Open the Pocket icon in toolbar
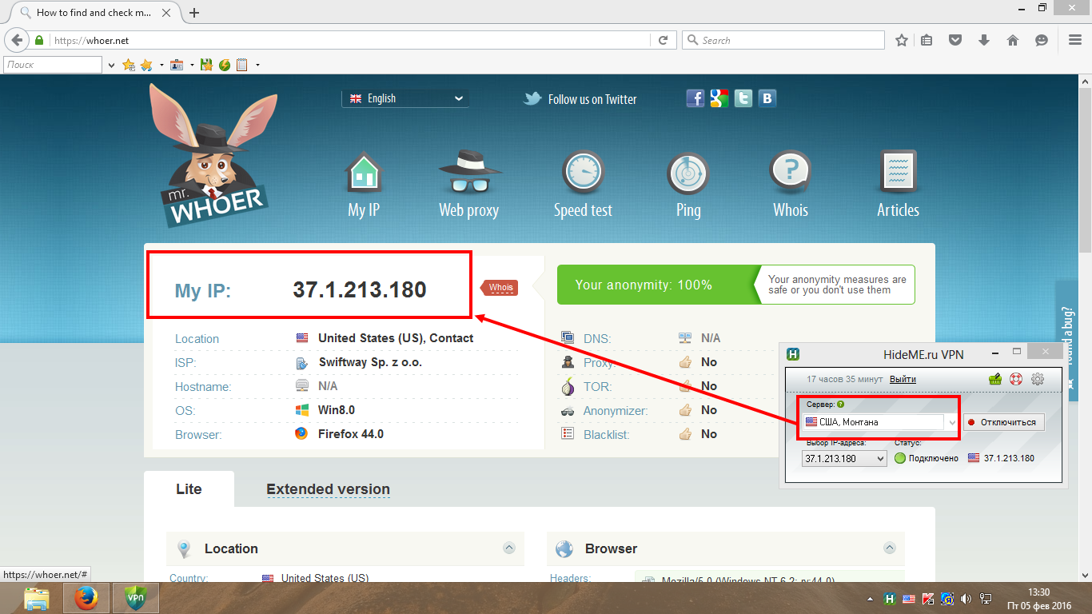The height and width of the screenshot is (614, 1092). (955, 40)
